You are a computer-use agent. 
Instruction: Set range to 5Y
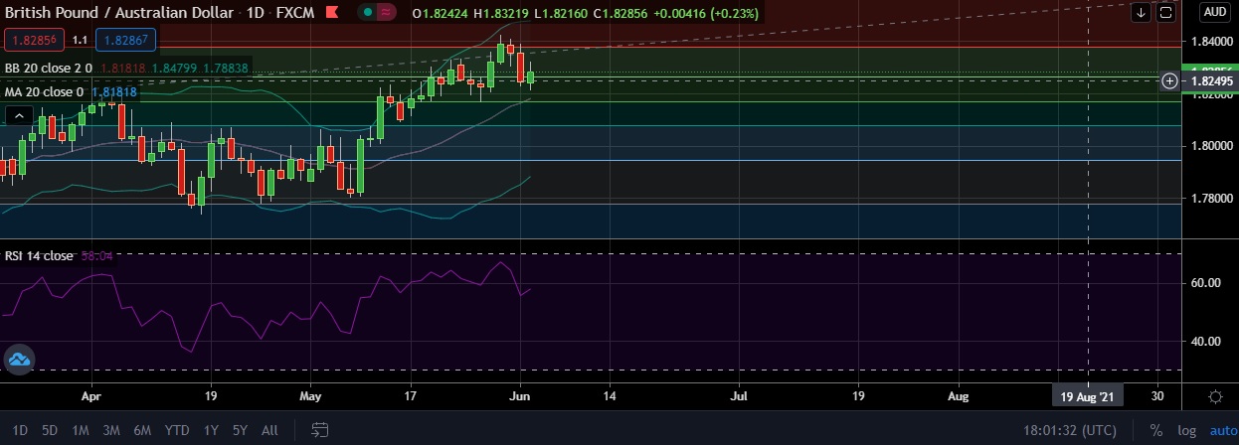click(240, 430)
